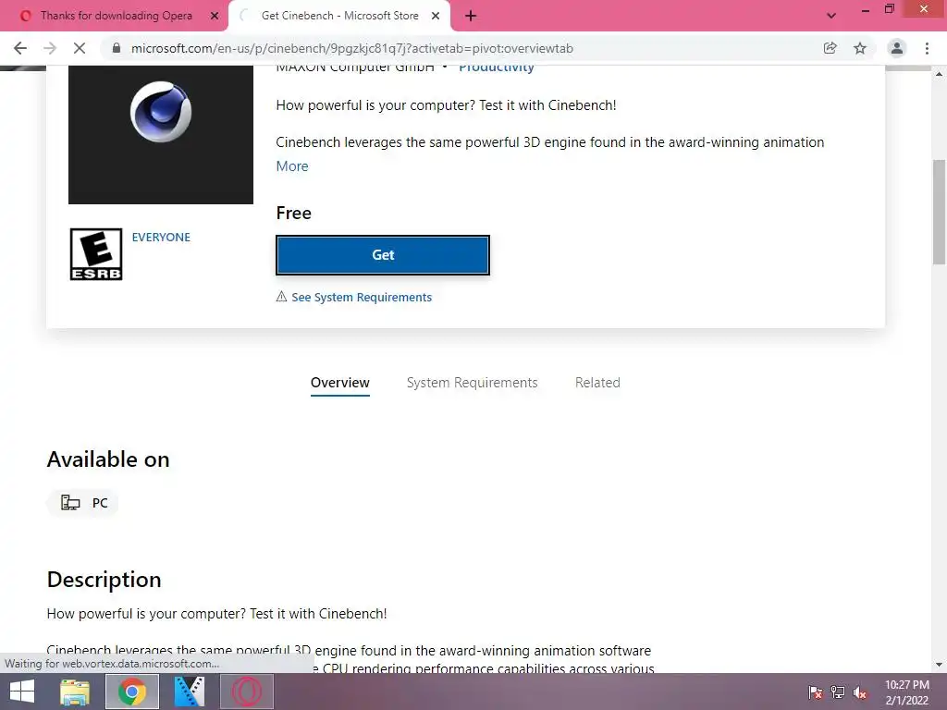Bookmark this page with the star icon
This screenshot has height=710, width=947.
pos(860,48)
